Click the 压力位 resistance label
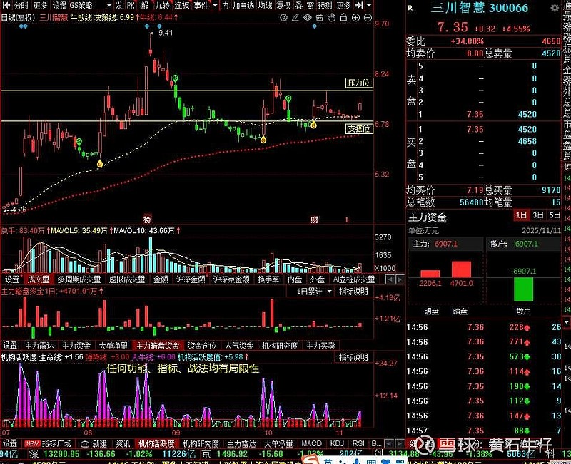571x464 pixels. click(x=359, y=83)
